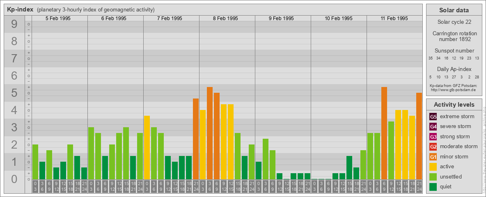The width and height of the screenshot is (486, 197).
Task: Click sunspot number value 16
Action: pos(446,58)
